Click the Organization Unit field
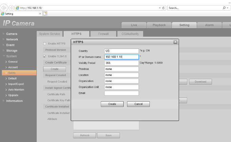This screenshot has height=142, width=231. pos(122,87)
